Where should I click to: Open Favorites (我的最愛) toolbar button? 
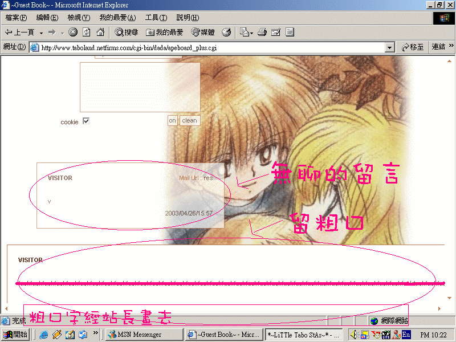165,32
